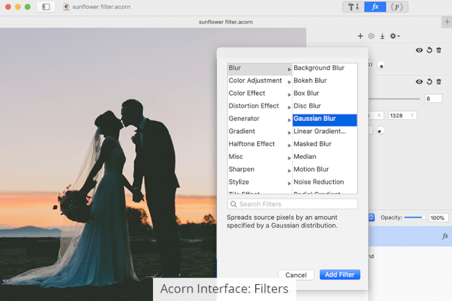Select the Color Effect category
452x301 pixels.
tap(260, 93)
